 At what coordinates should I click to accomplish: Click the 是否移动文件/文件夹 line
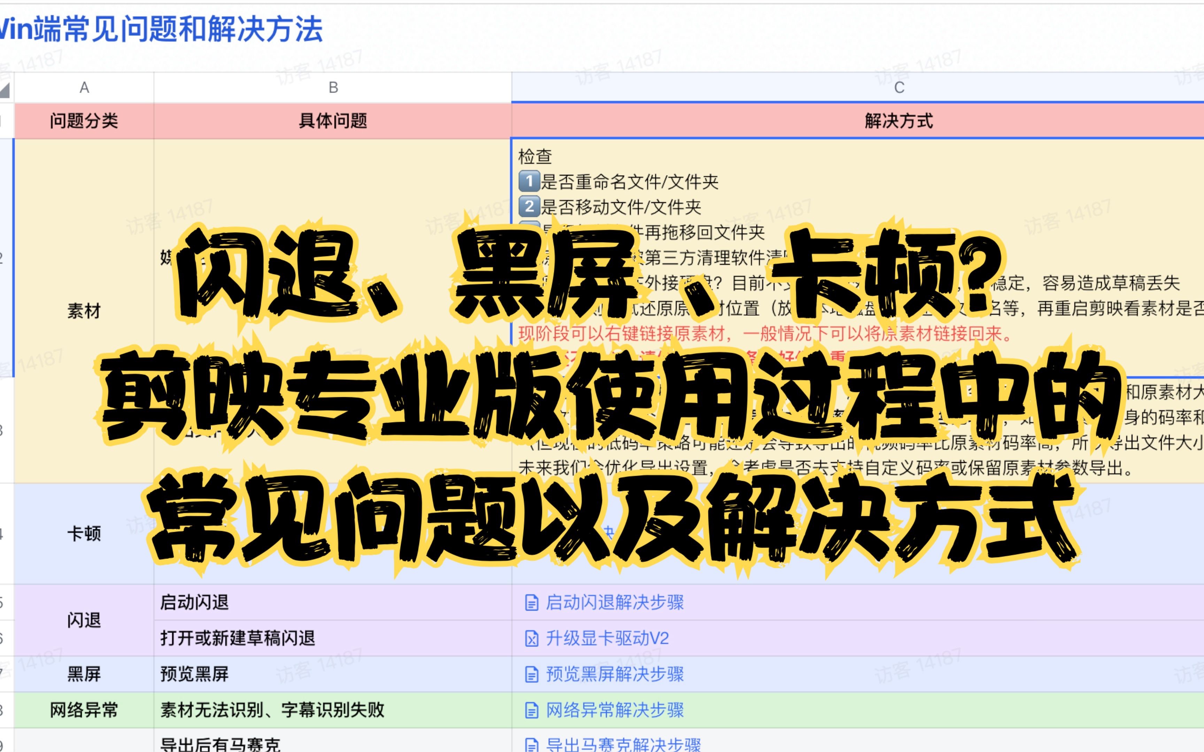[x=610, y=207]
